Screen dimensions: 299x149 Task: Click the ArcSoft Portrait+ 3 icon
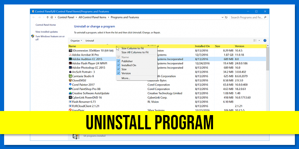[70, 72]
